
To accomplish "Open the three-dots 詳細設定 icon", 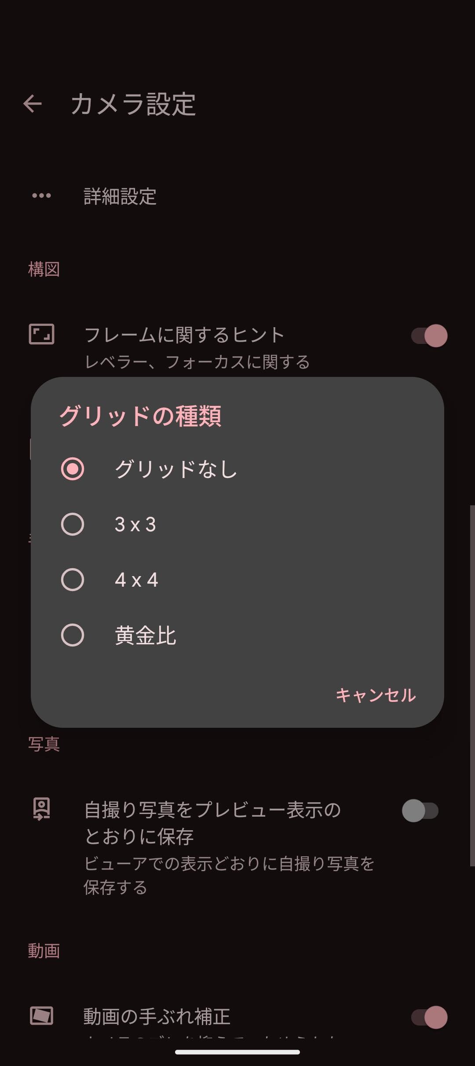I will click(x=41, y=196).
